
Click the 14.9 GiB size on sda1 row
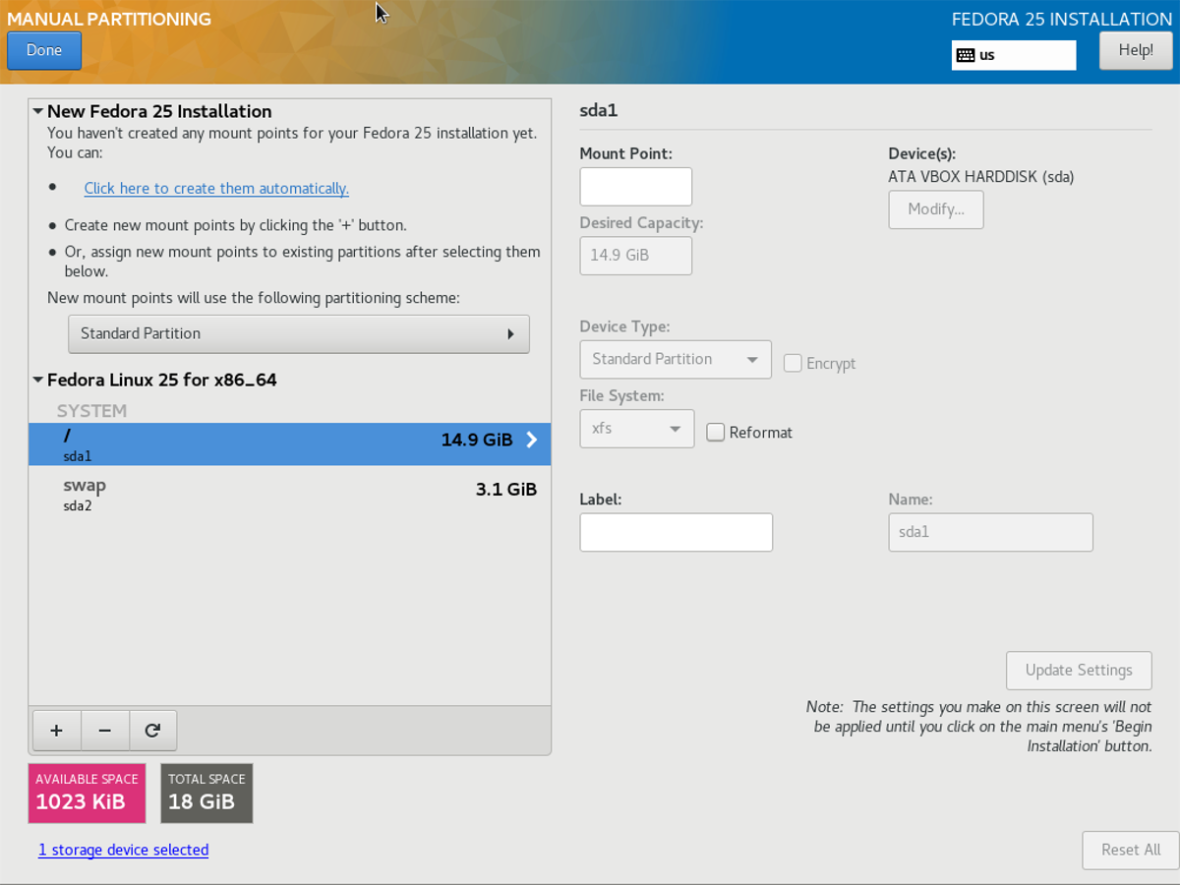point(477,440)
